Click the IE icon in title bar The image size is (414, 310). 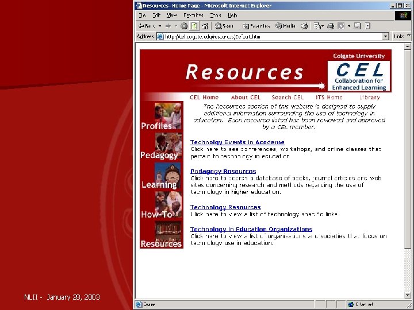pyautogui.click(x=139, y=6)
